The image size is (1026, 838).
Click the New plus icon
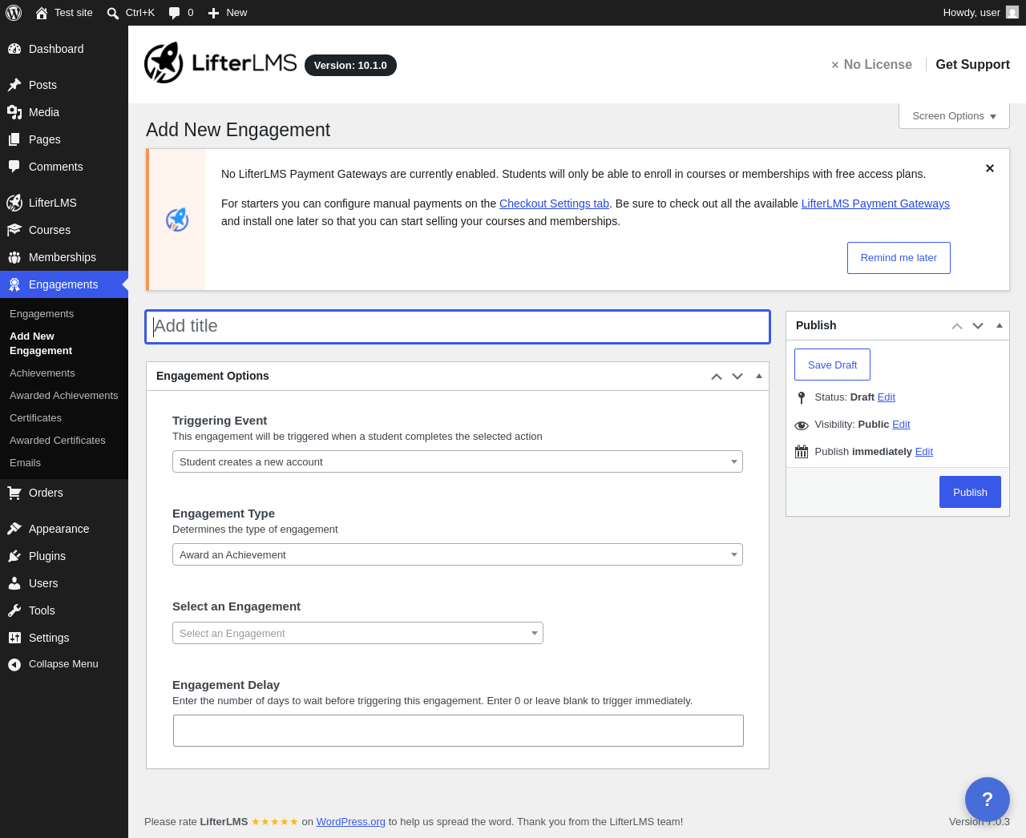pyautogui.click(x=213, y=13)
